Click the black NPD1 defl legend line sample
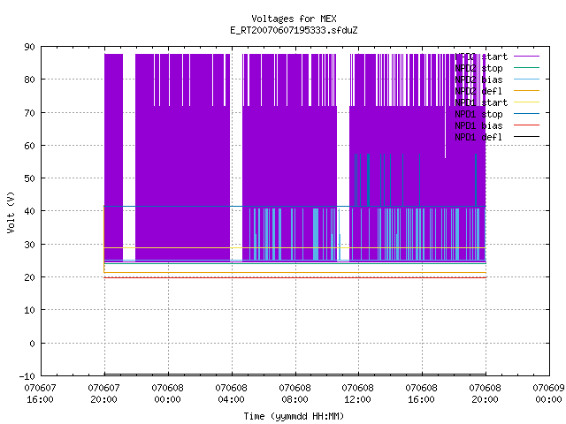This screenshot has width=566, height=424. 526,137
